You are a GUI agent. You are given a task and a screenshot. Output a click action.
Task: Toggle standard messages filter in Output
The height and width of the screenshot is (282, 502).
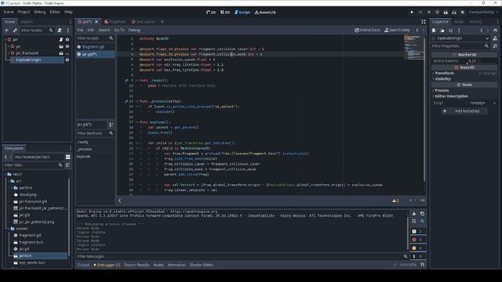[417, 231]
